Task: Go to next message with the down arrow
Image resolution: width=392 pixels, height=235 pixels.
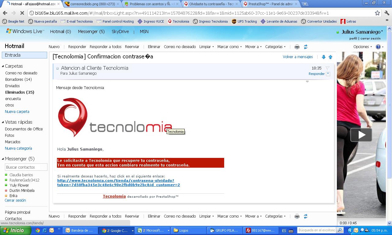Action: 323,57
